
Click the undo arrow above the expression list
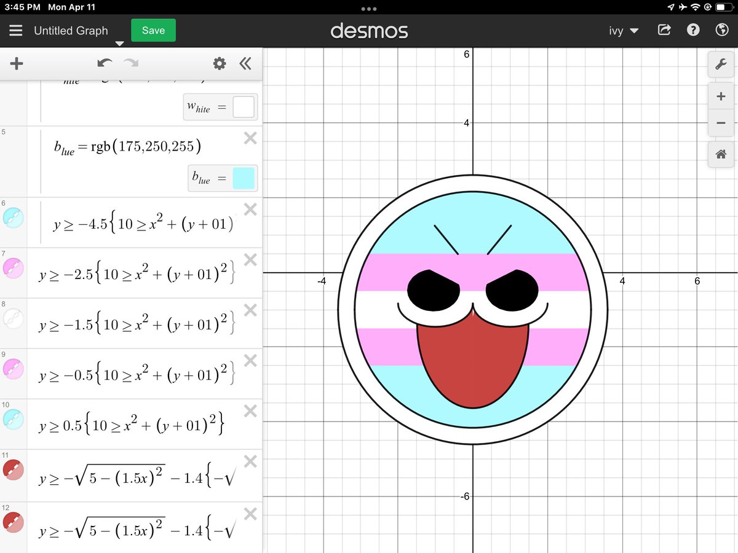[105, 63]
